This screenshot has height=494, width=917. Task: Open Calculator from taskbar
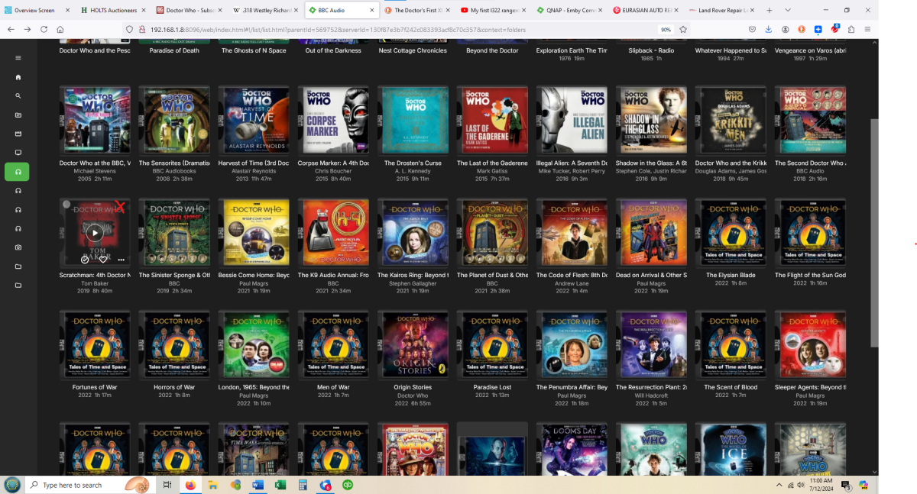(x=303, y=485)
